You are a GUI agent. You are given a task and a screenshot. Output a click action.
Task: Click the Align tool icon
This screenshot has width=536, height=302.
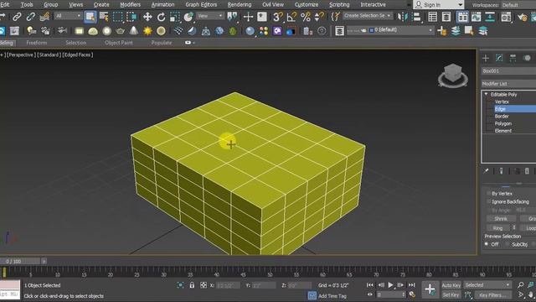[x=417, y=17]
